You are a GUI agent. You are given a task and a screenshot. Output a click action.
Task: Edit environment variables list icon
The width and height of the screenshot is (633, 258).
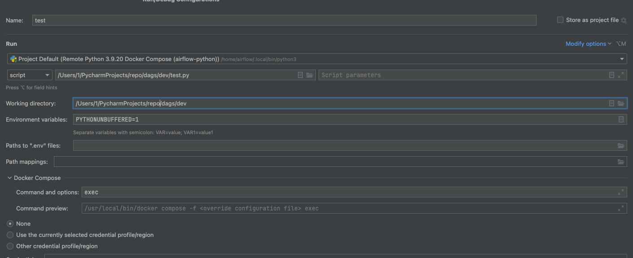pos(621,119)
